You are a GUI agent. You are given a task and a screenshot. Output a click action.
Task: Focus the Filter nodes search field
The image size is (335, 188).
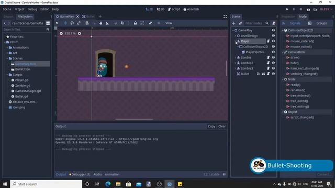pyautogui.click(x=256, y=23)
